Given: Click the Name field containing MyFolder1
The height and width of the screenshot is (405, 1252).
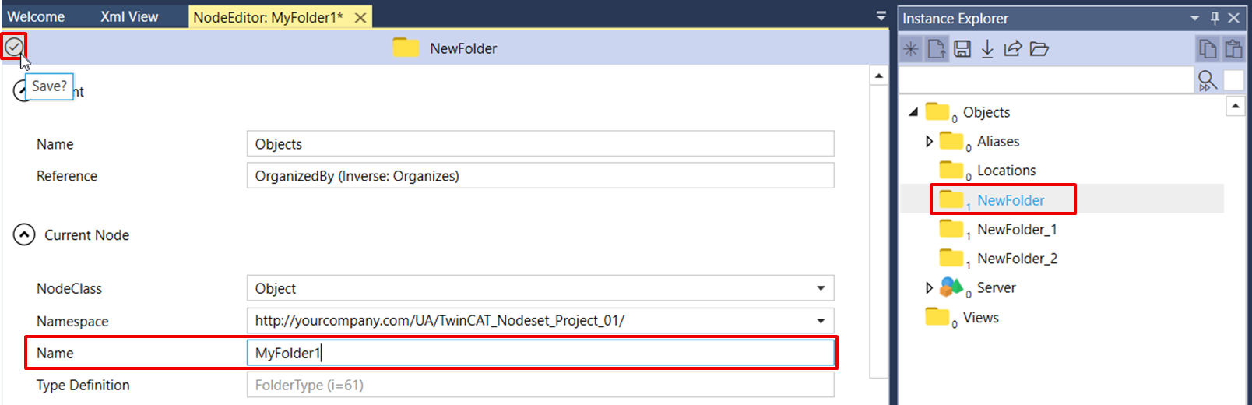Looking at the screenshot, I should (540, 353).
